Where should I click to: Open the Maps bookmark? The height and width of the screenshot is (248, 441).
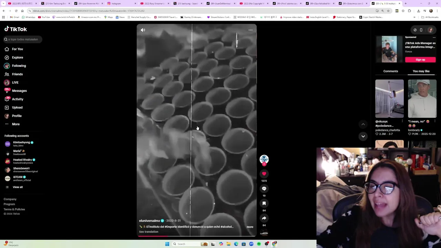(109, 17)
